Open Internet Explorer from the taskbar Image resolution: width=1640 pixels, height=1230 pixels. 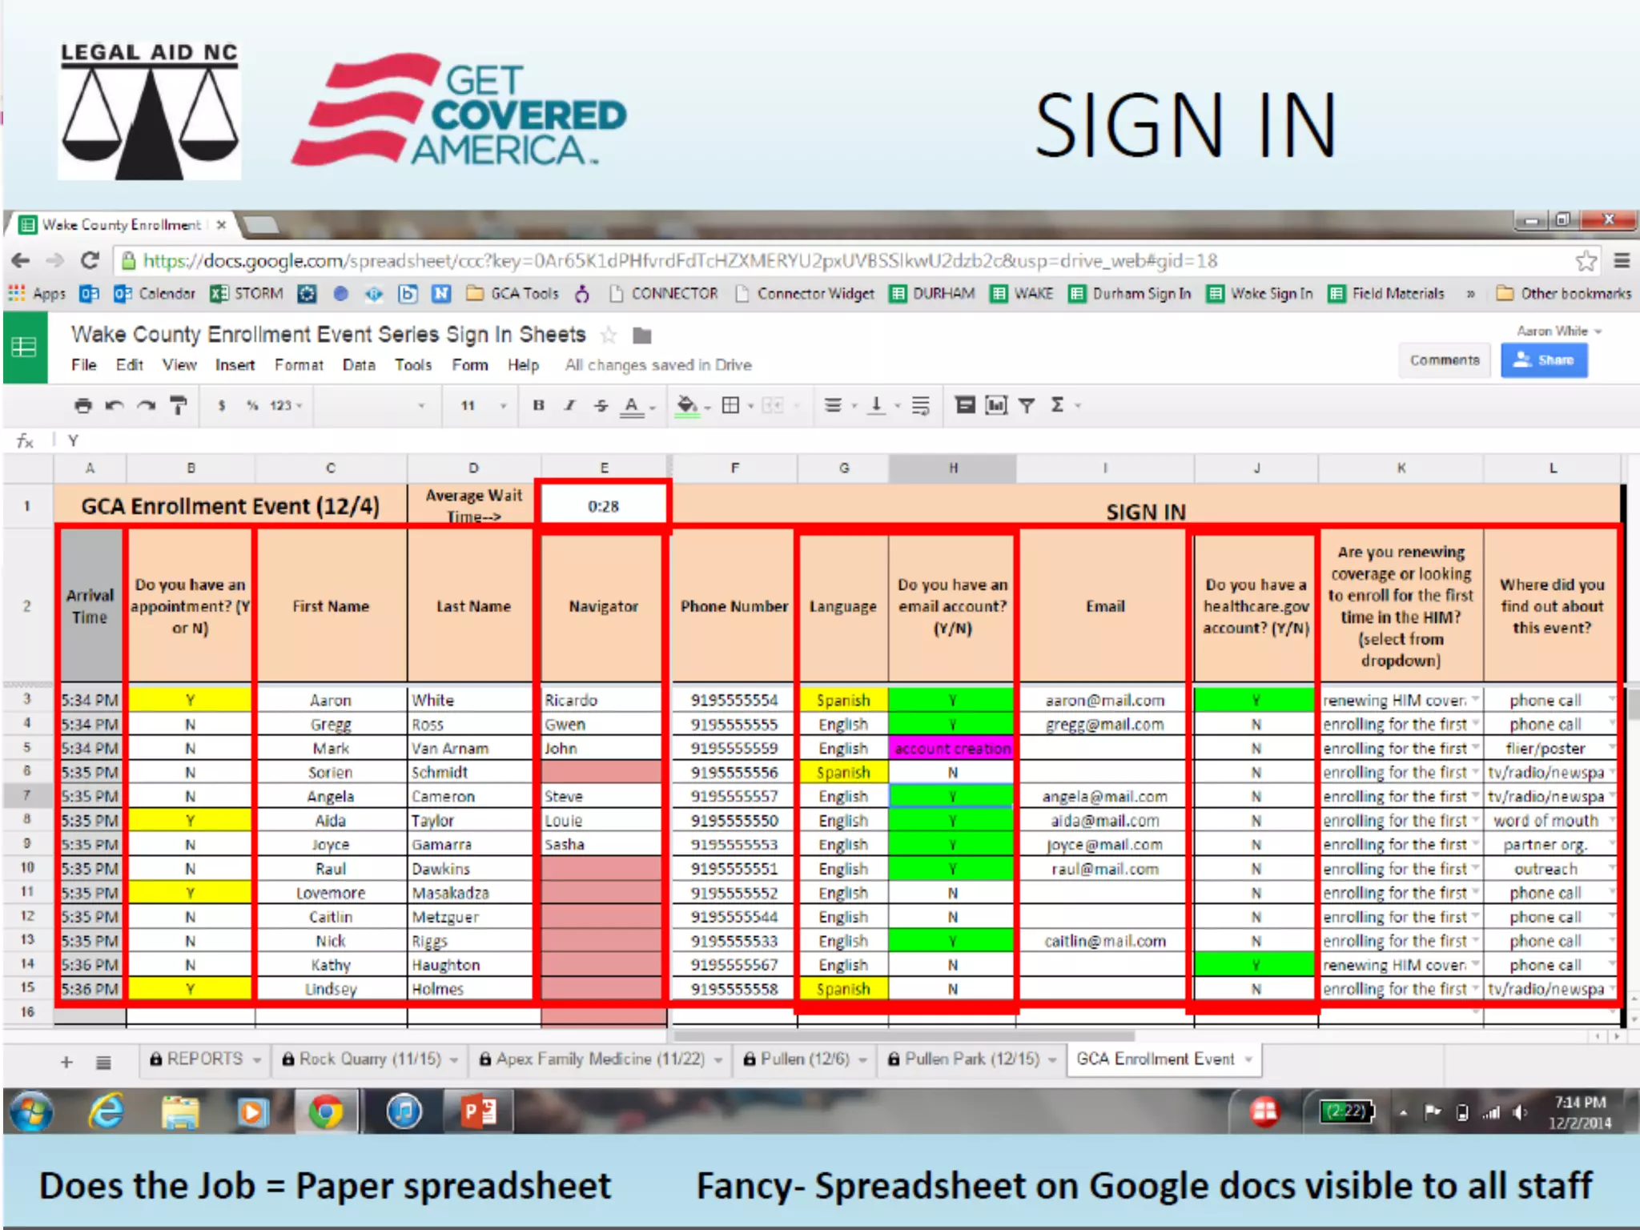click(106, 1111)
